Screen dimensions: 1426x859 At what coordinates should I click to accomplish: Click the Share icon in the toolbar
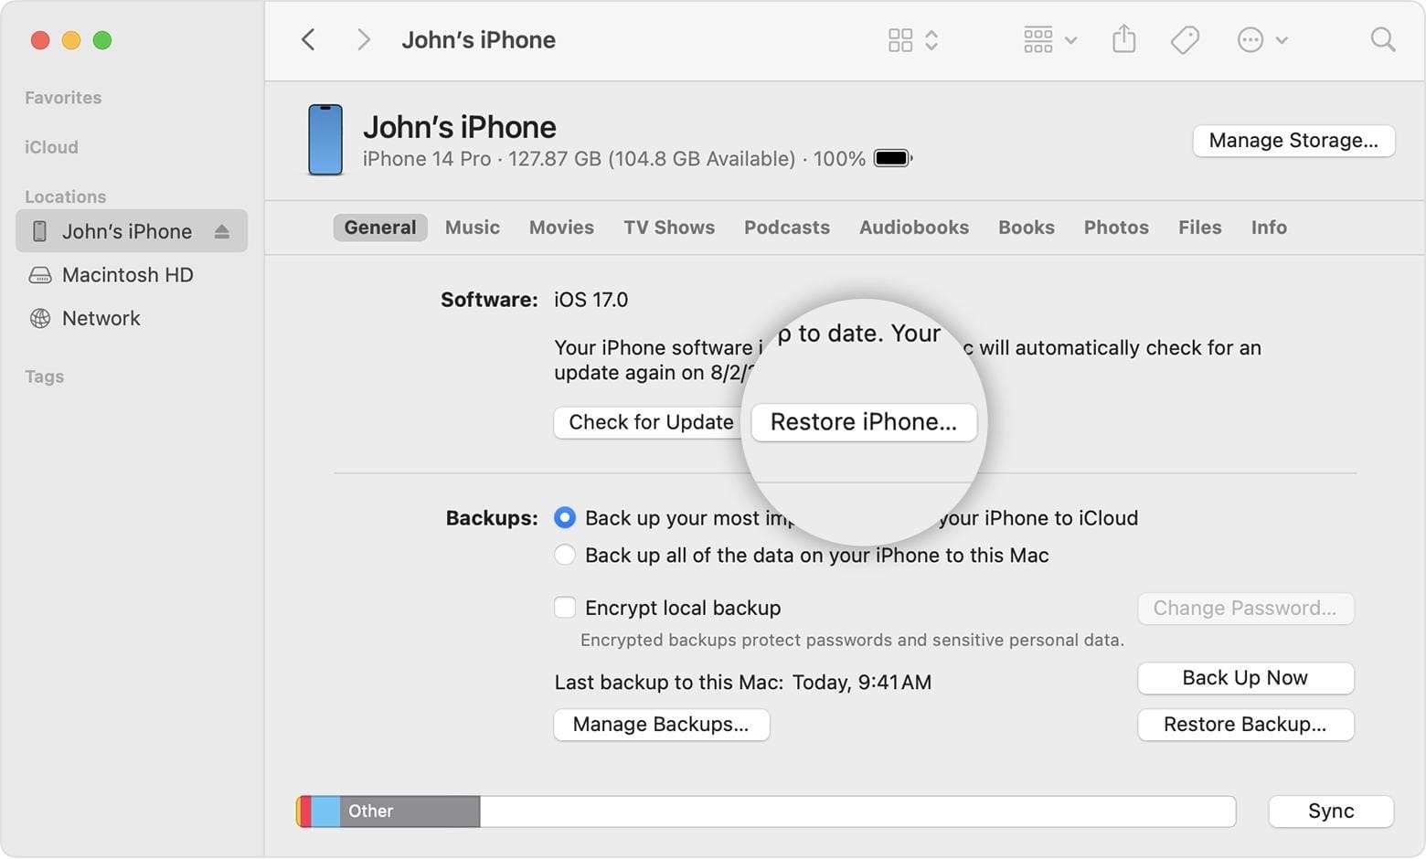pos(1123,39)
